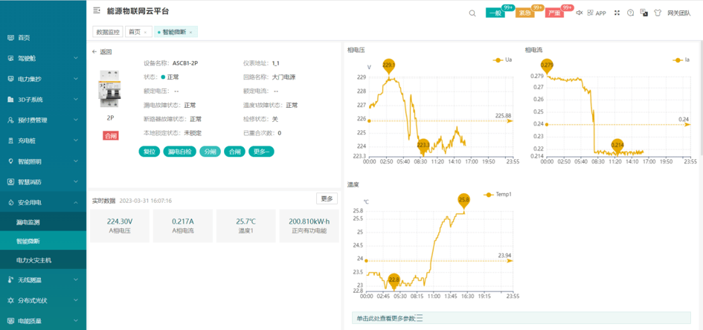Enter fullscreen with the expand icon
703x330 pixels.
617,13
